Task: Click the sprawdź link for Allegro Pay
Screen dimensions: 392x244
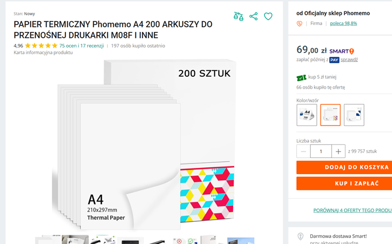Action: coord(349,60)
